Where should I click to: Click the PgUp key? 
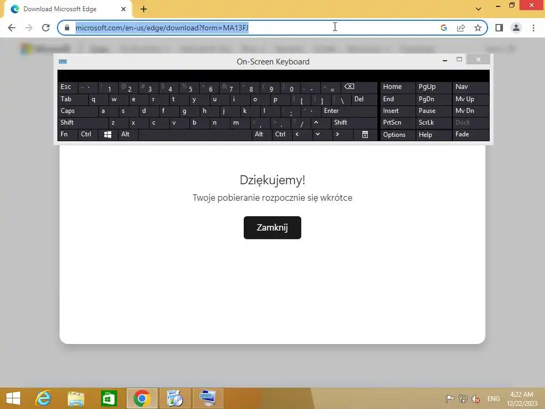(433, 87)
